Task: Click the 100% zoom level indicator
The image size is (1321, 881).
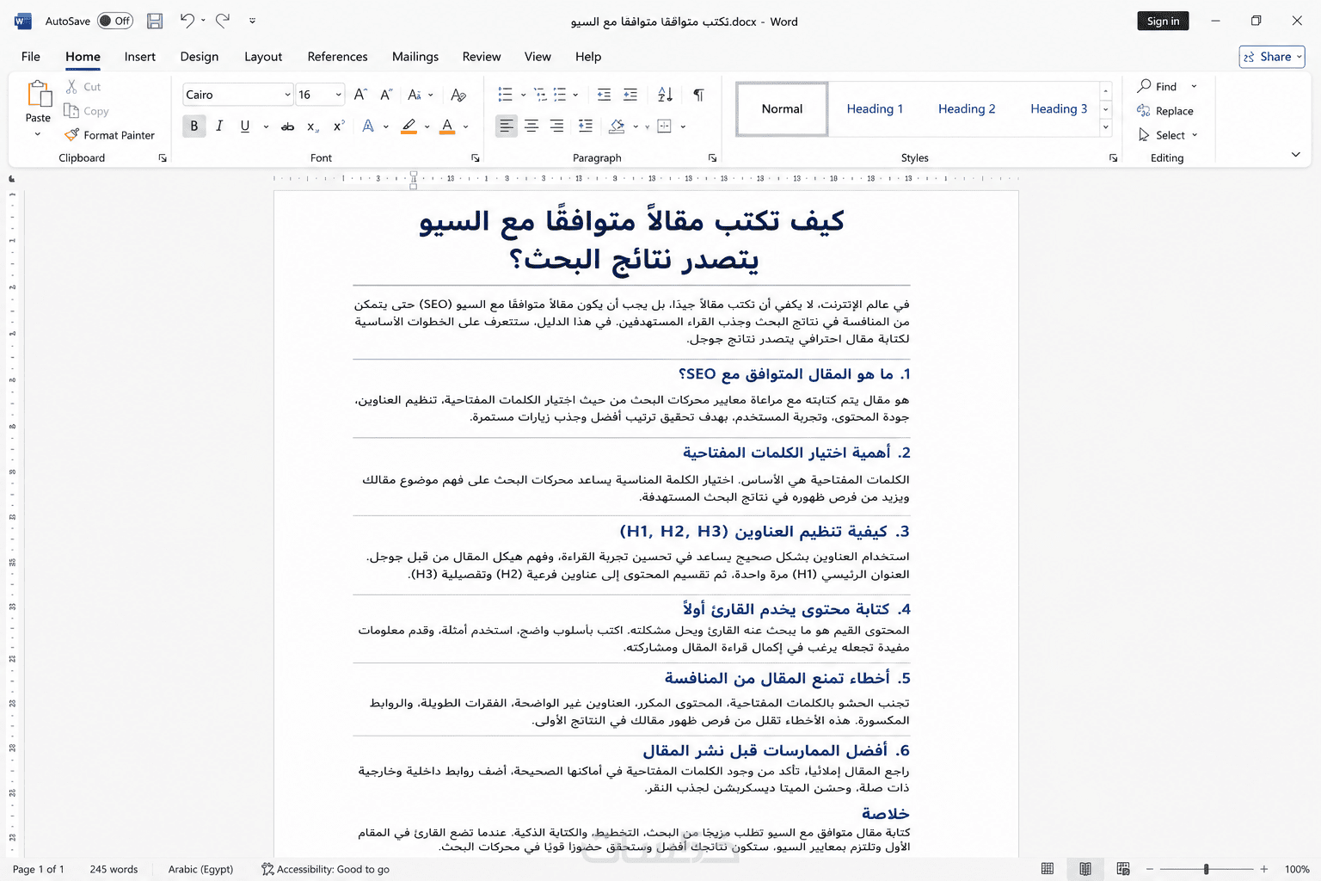Action: 1297,869
